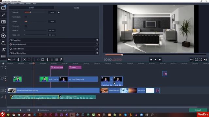Open the Edit menu

tap(7, 4)
